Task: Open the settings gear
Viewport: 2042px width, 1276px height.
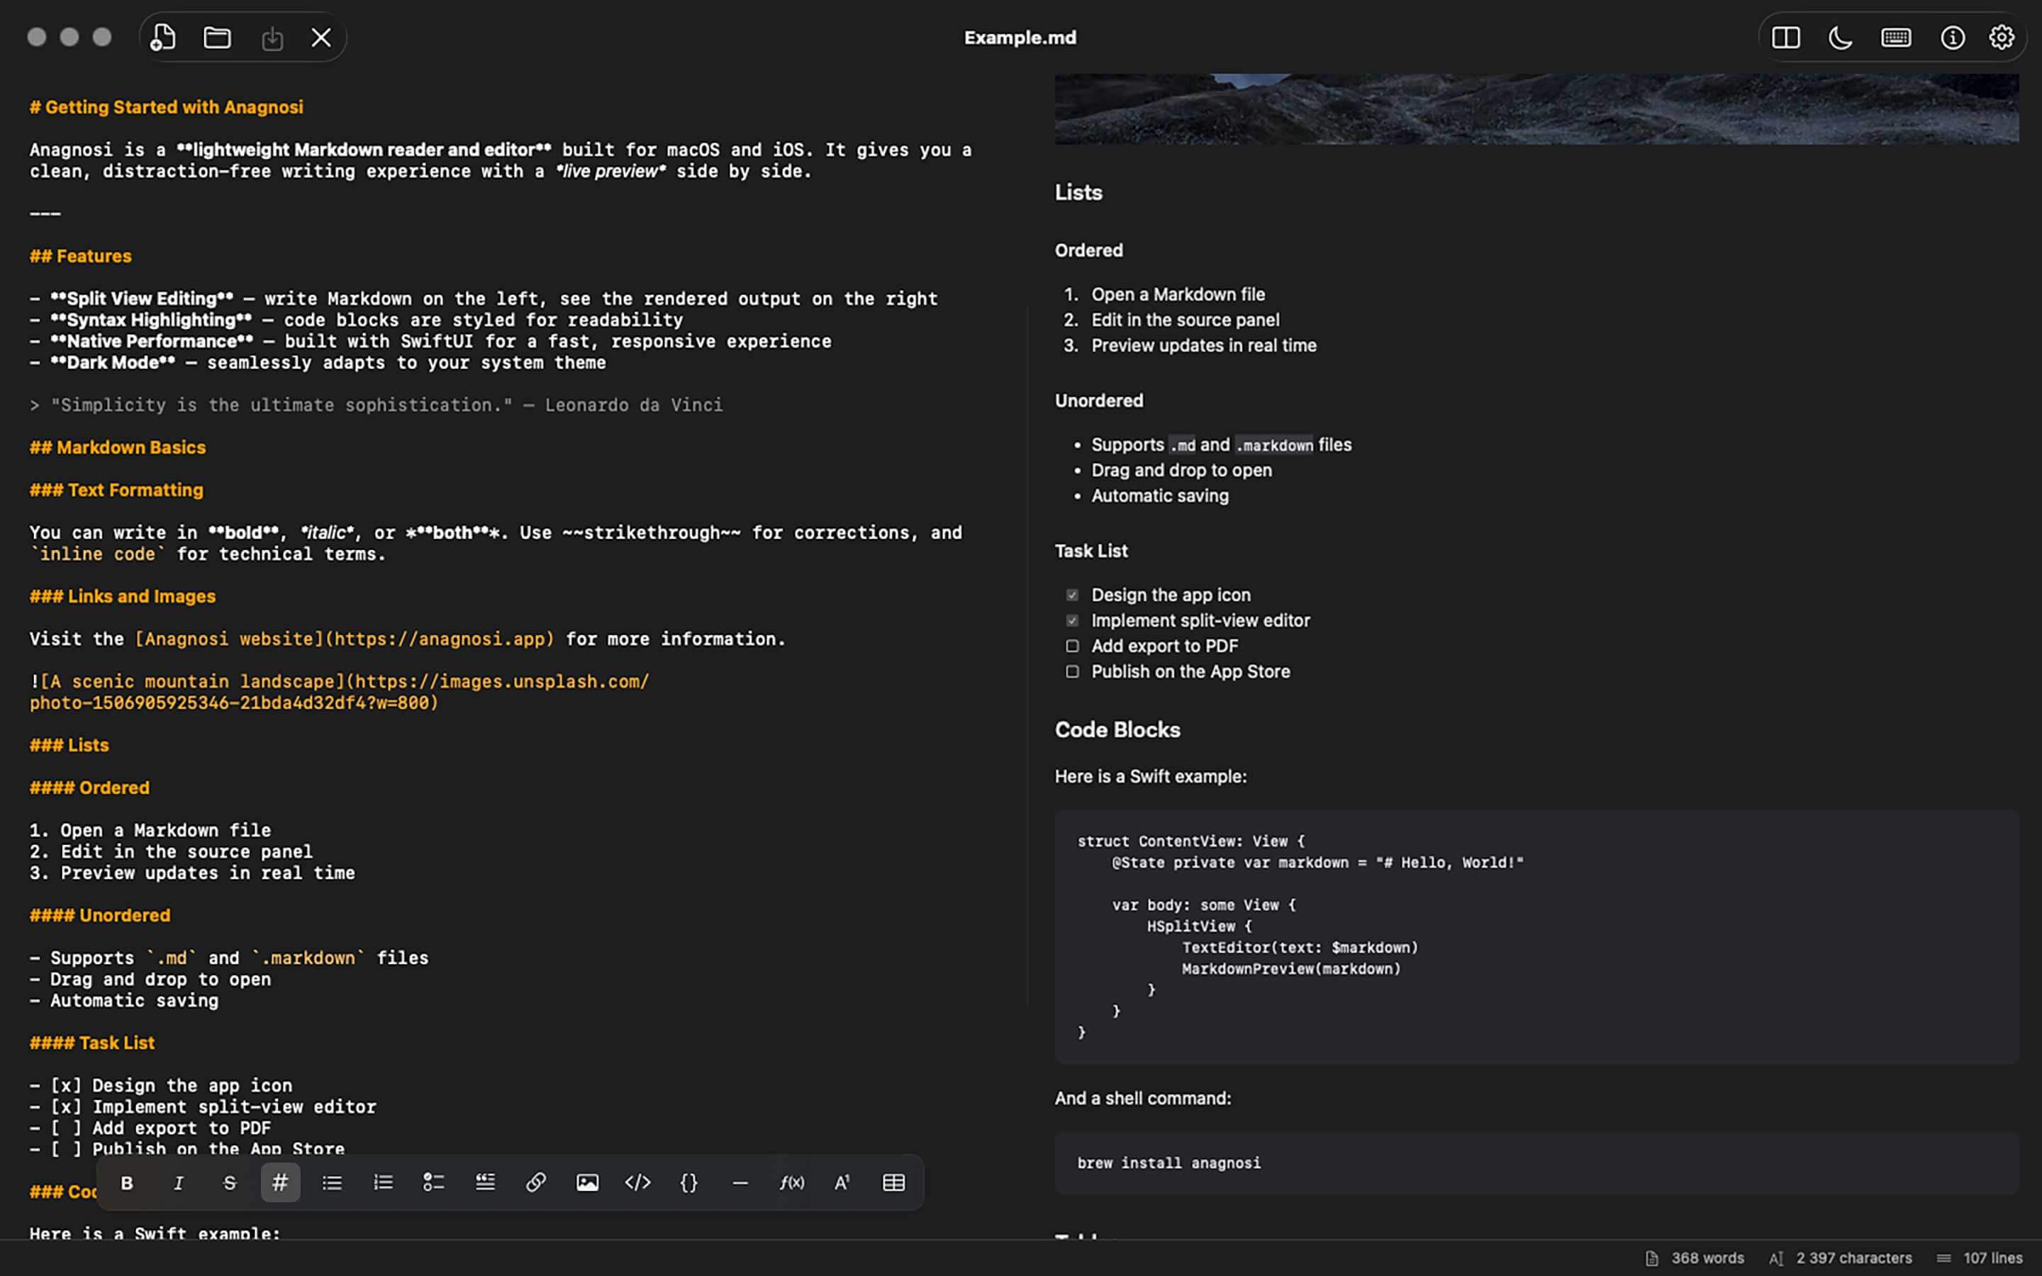Action: pyautogui.click(x=2003, y=36)
